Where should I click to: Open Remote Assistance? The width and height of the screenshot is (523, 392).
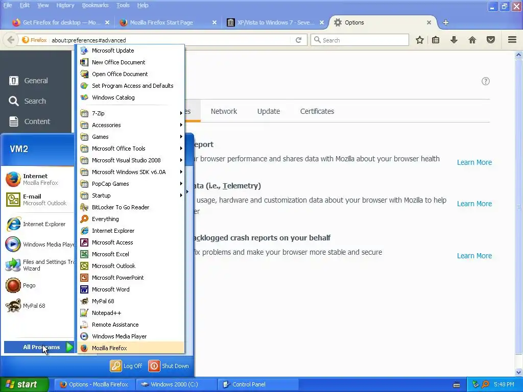click(x=131, y=324)
